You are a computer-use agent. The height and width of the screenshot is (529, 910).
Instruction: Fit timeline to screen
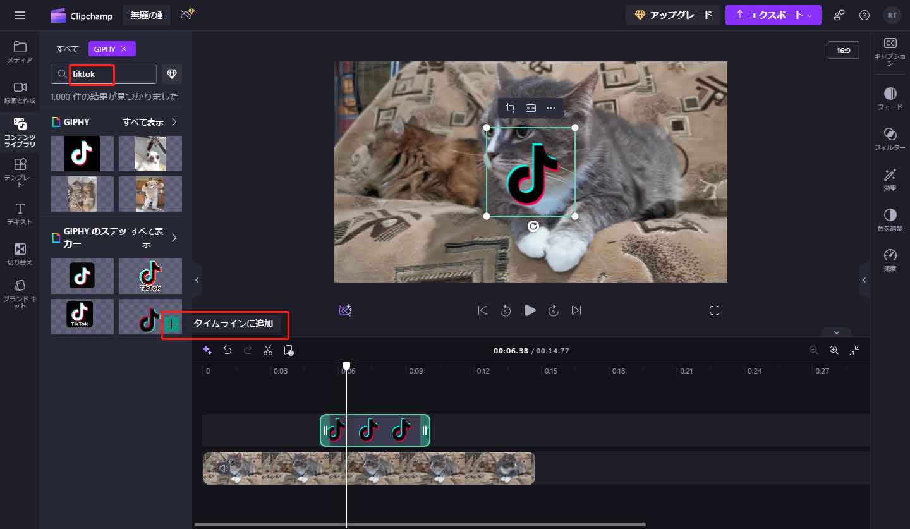click(854, 350)
